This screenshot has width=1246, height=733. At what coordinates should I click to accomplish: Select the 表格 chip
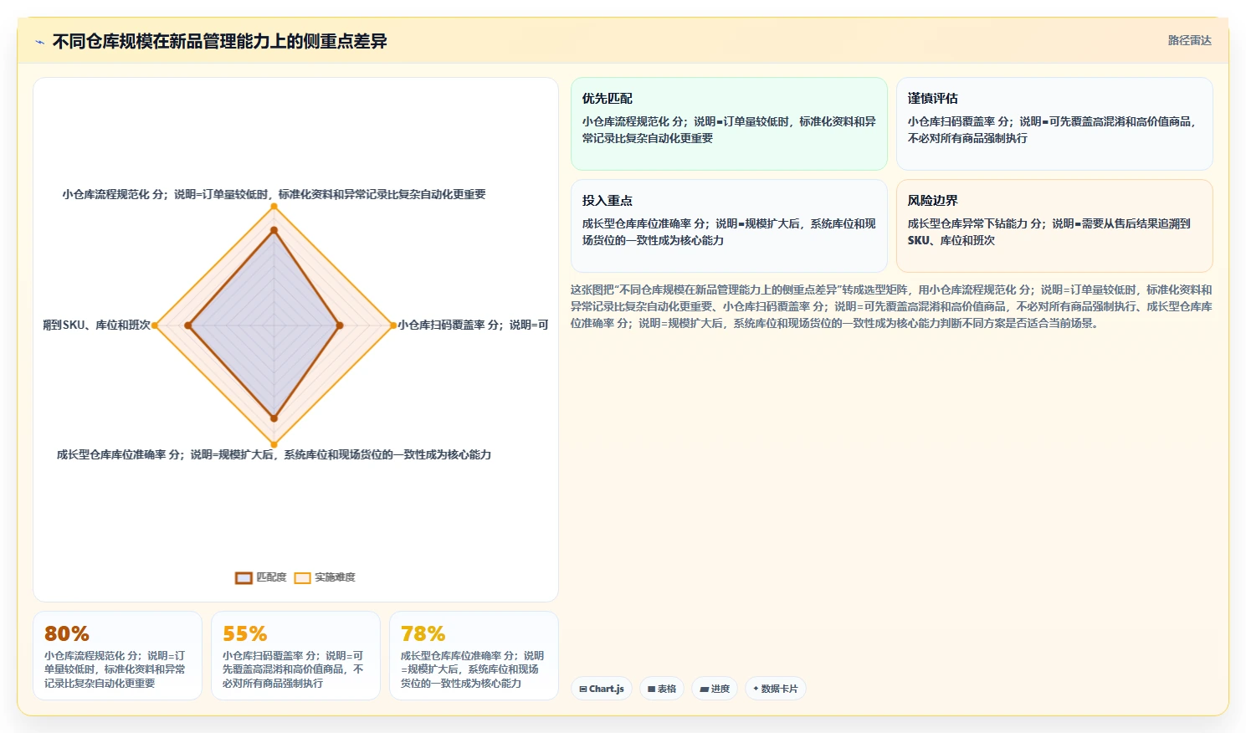(662, 689)
